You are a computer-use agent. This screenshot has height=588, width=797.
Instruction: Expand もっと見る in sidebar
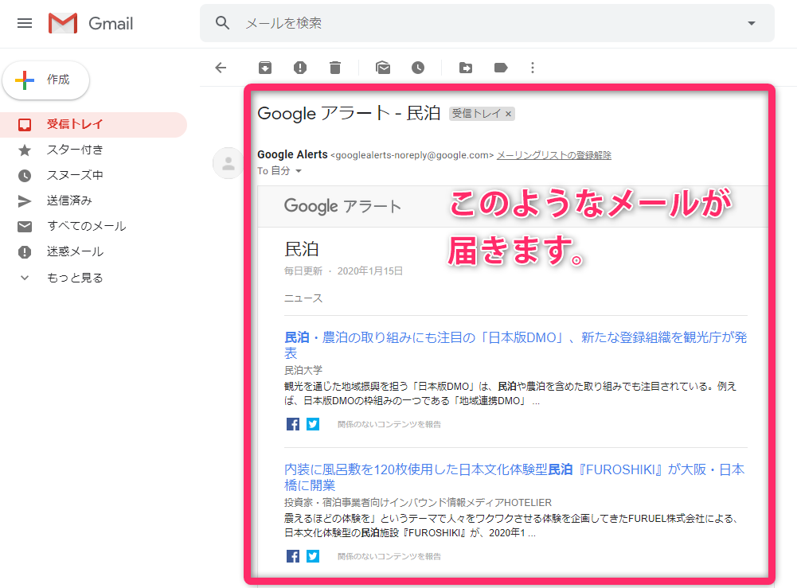pos(75,278)
